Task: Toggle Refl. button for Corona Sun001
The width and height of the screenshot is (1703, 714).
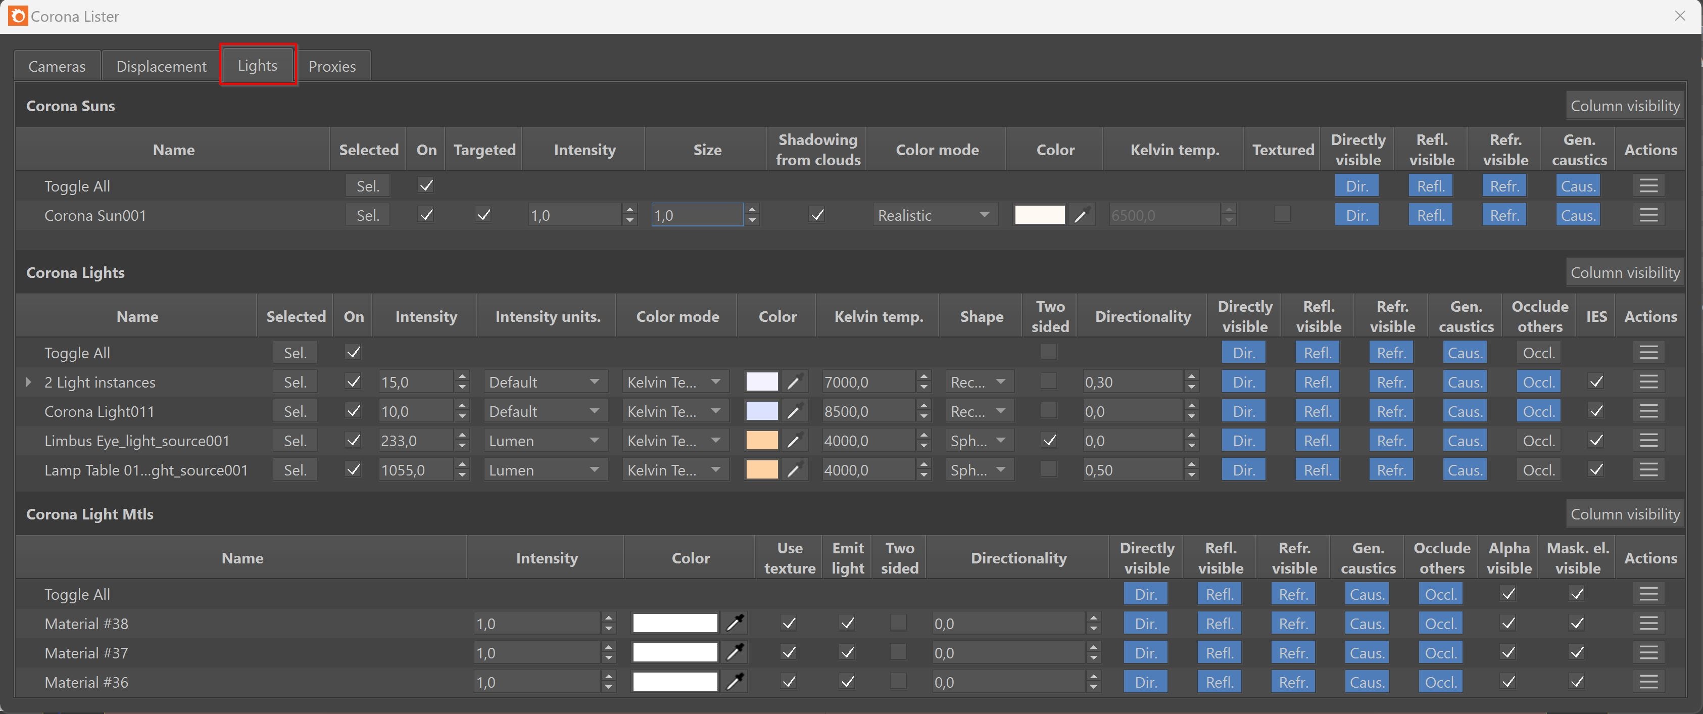Action: [x=1431, y=215]
